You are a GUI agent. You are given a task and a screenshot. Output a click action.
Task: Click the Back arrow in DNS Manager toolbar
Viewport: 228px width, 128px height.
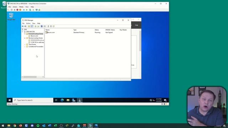click(x=22, y=26)
